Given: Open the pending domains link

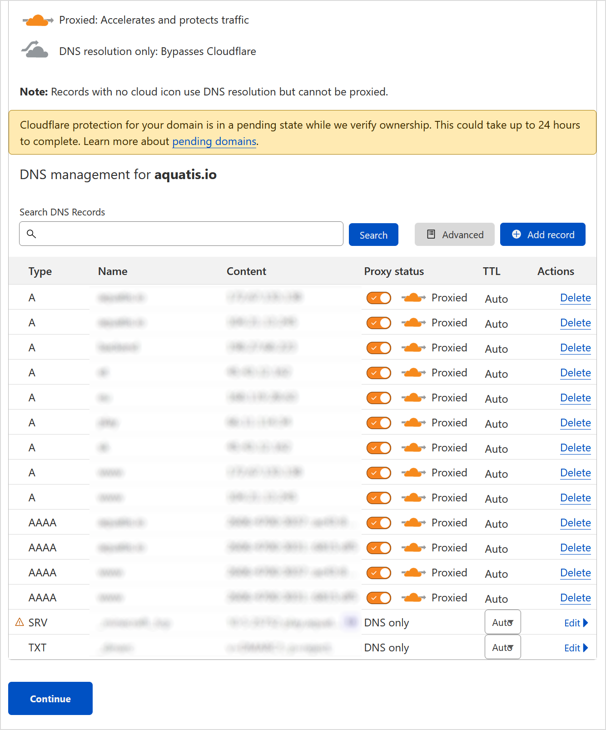Looking at the screenshot, I should (x=214, y=141).
